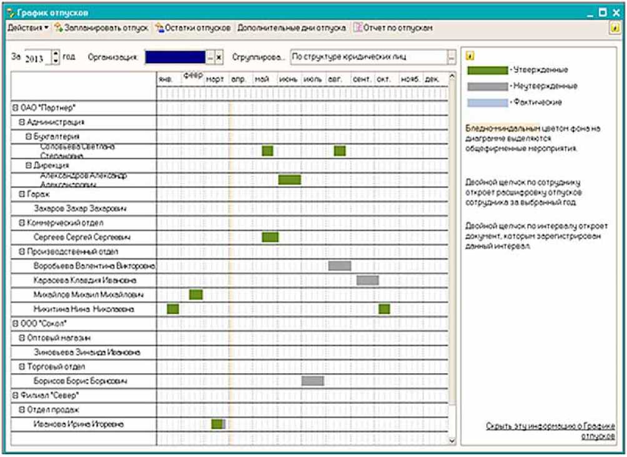Collapse Гараж node
Viewport: 627px width, 457px height.
click(22, 194)
